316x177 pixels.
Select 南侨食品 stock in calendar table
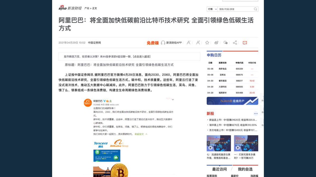click(223, 69)
